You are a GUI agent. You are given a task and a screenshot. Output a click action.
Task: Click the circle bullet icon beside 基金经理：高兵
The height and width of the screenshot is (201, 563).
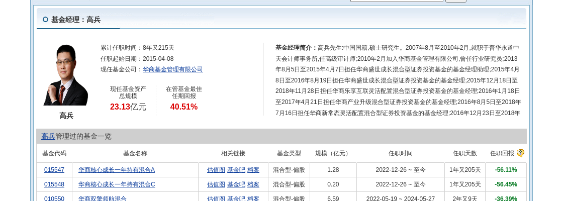45,20
